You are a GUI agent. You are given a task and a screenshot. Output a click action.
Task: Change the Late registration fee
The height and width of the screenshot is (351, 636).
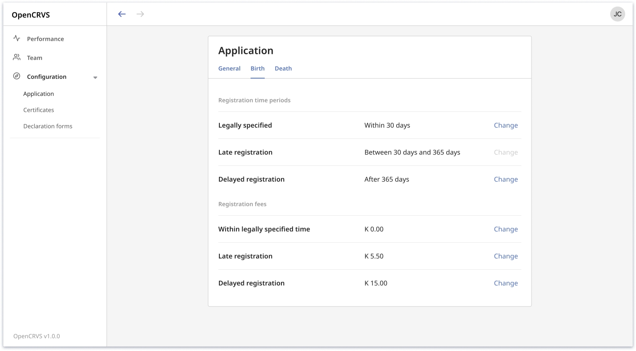tap(506, 256)
